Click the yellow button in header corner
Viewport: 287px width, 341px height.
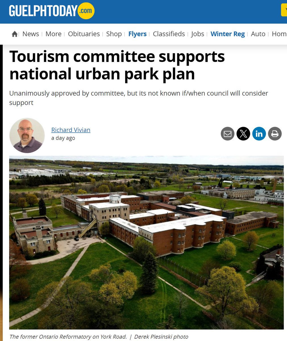tap(284, 10)
